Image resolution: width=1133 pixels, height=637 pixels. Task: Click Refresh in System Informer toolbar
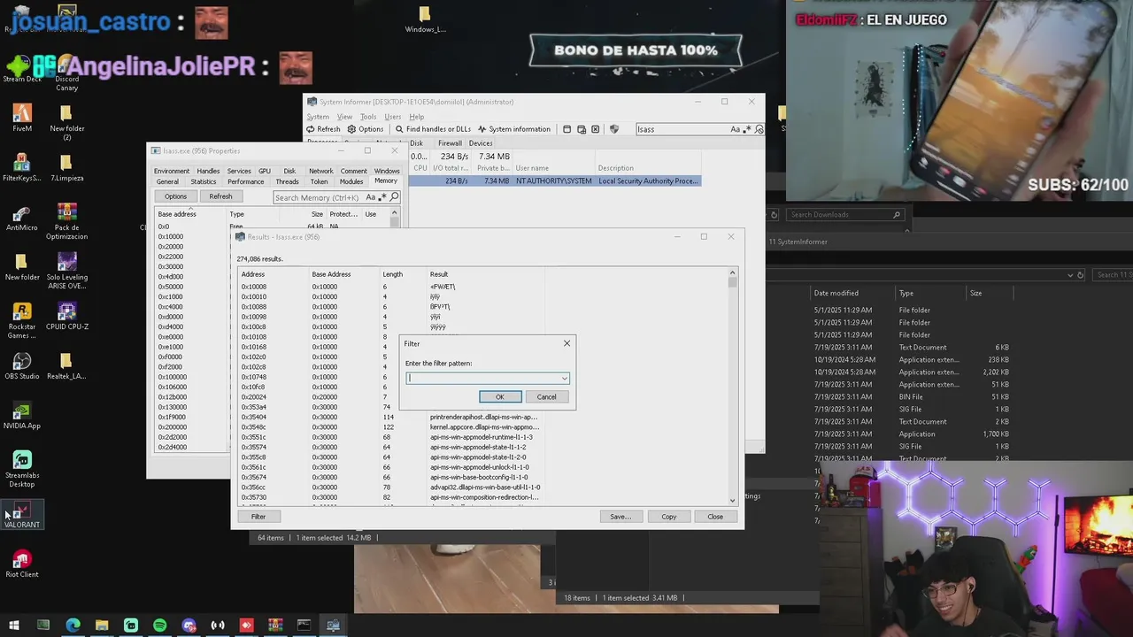[323, 129]
